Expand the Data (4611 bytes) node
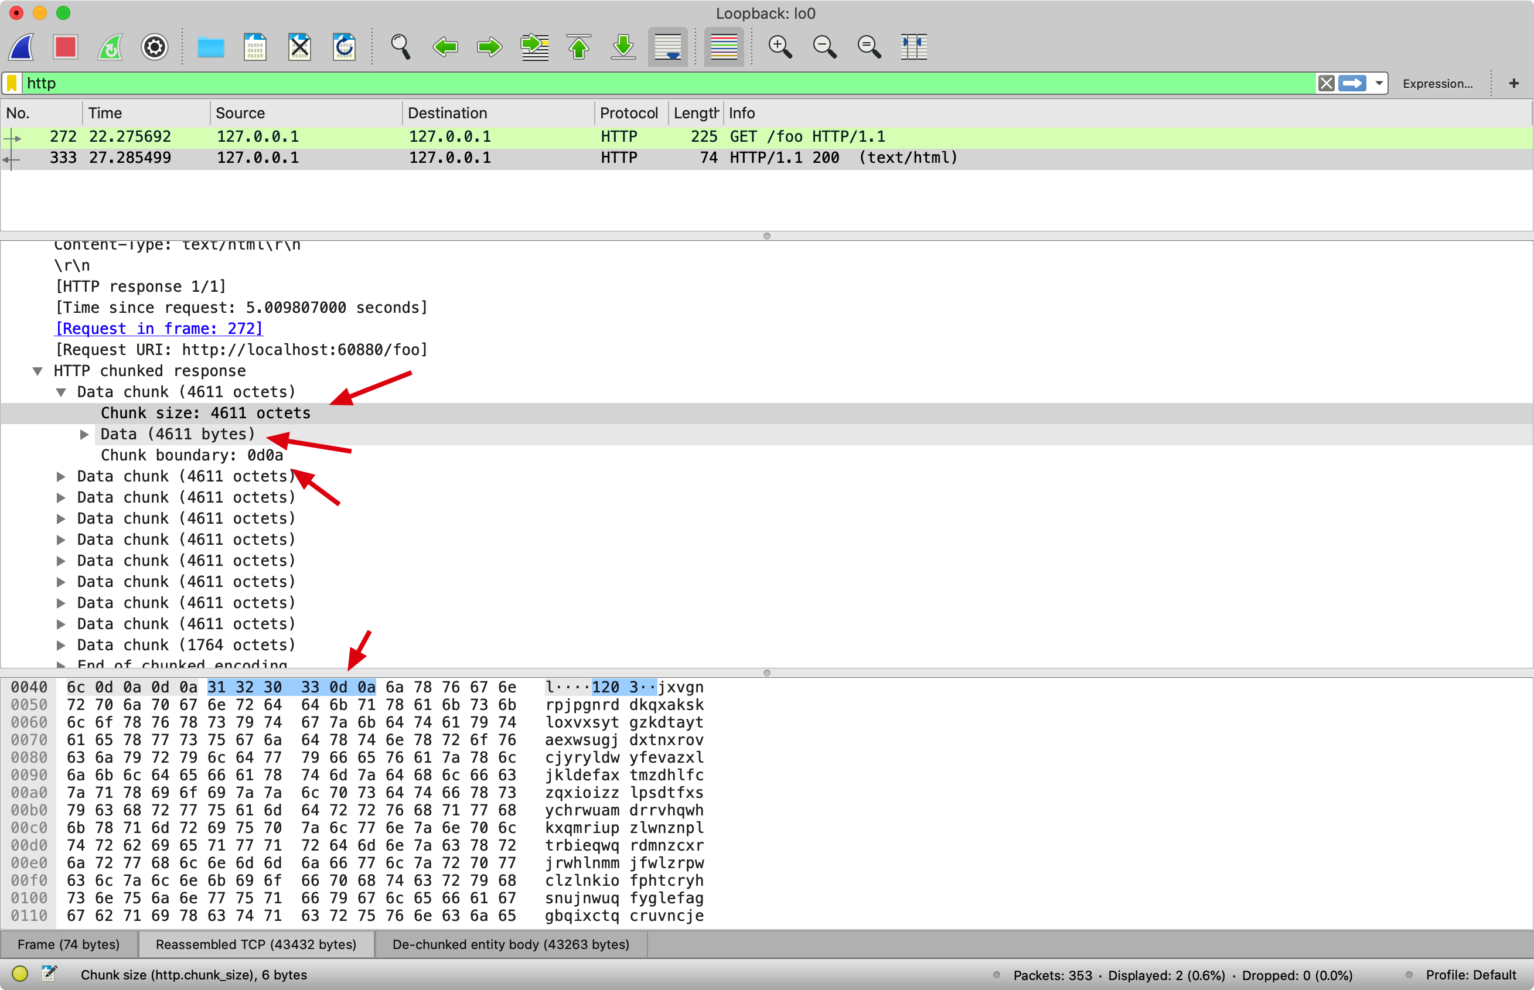This screenshot has height=990, width=1534. 84,435
